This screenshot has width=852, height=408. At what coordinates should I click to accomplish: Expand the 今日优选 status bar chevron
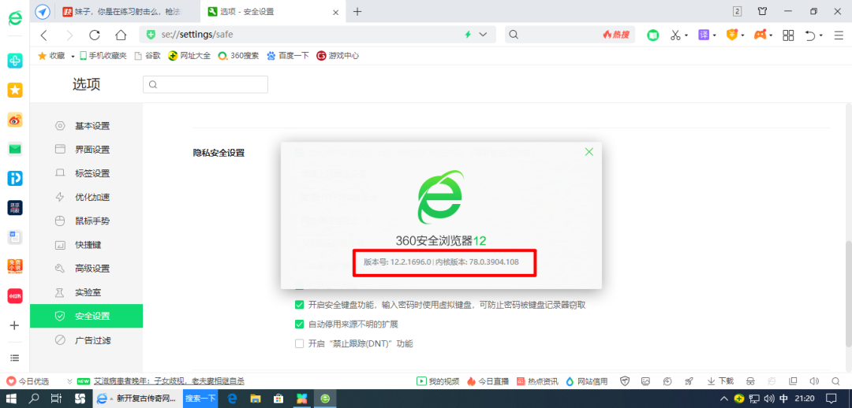point(69,381)
